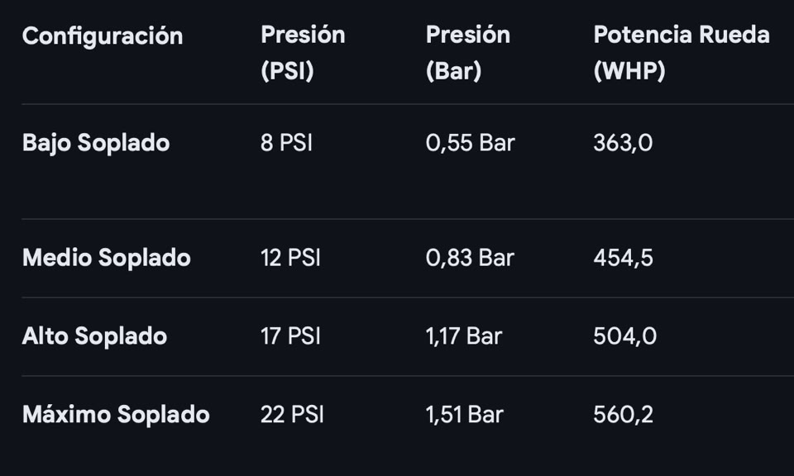This screenshot has width=794, height=476.
Task: Click the Potencia Rueda (WHP) header
Action: coord(681,53)
